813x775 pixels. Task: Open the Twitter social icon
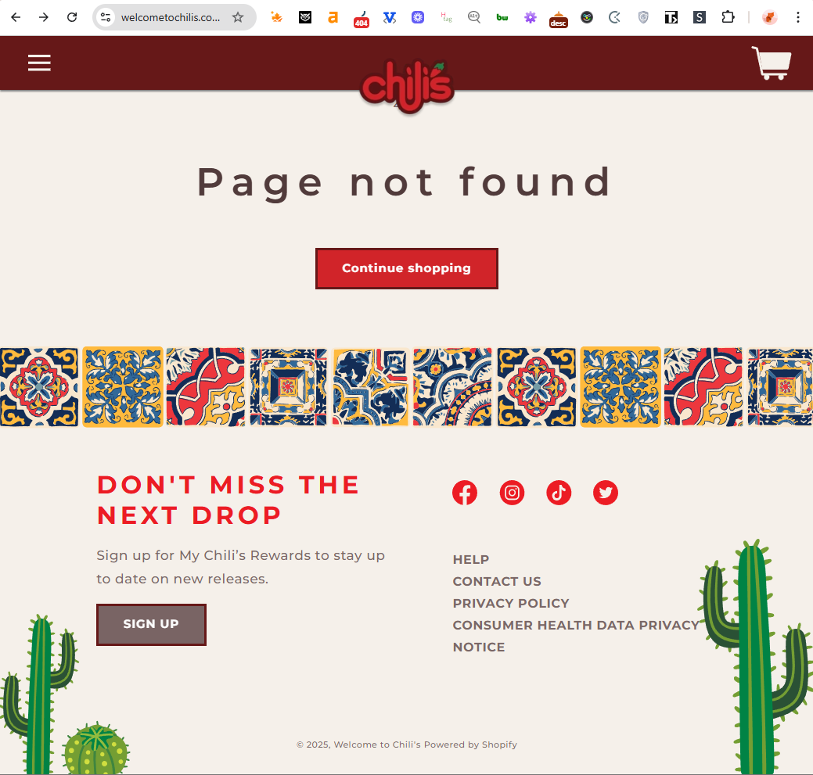605,493
